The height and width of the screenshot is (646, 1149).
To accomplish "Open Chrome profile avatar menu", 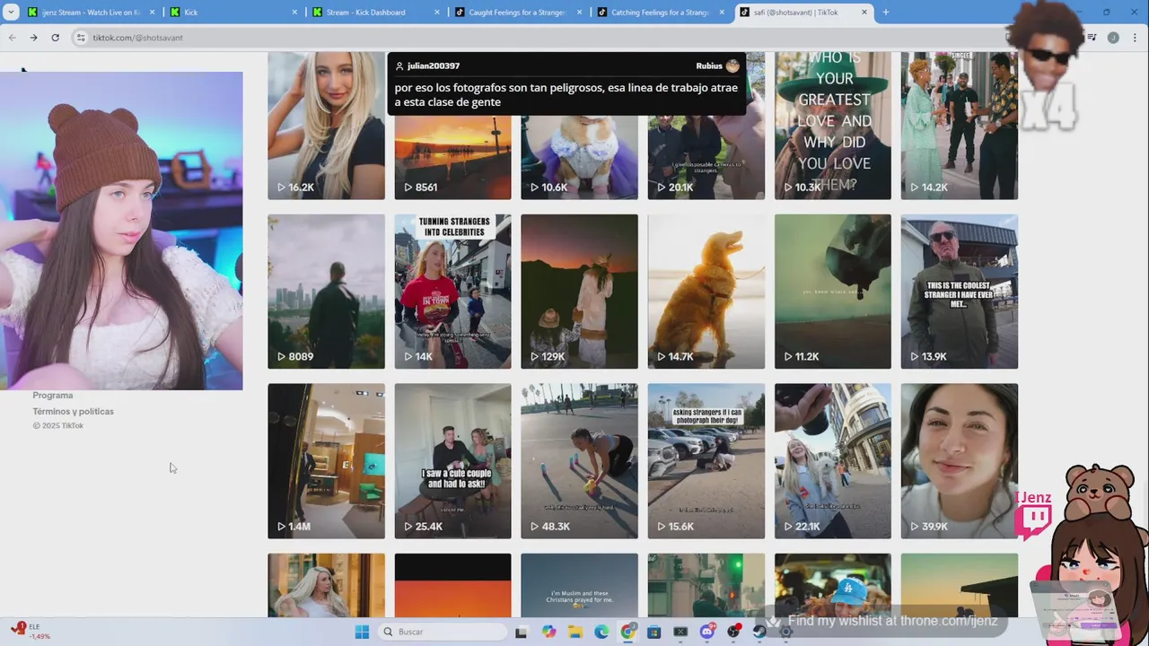I will [x=1113, y=38].
